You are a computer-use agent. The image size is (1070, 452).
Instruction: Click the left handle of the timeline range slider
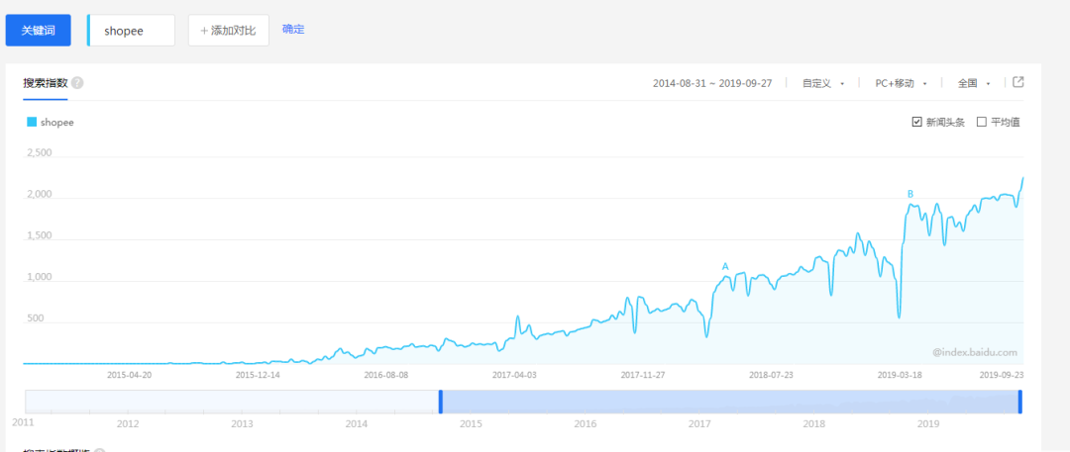click(x=441, y=402)
